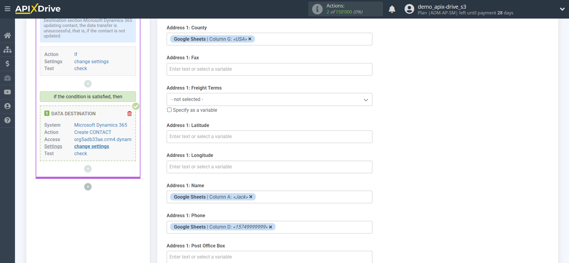This screenshot has height=263, width=569.
Task: Open the video tutorials icon
Action: coord(7,92)
